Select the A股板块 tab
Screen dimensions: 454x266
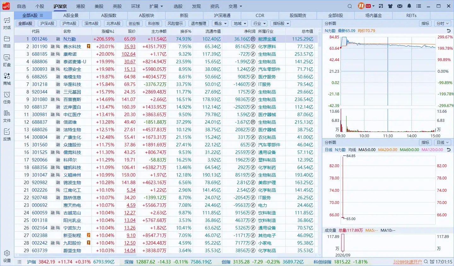click(x=147, y=15)
